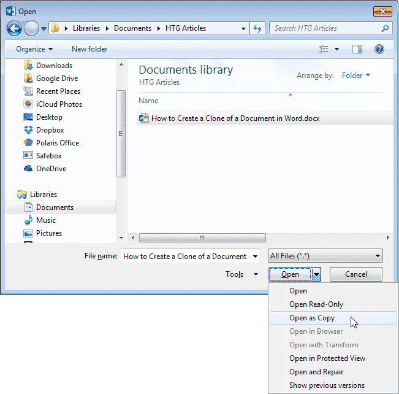The height and width of the screenshot is (394, 399).
Task: Select Open Read-Only menu option
Action: 316,304
